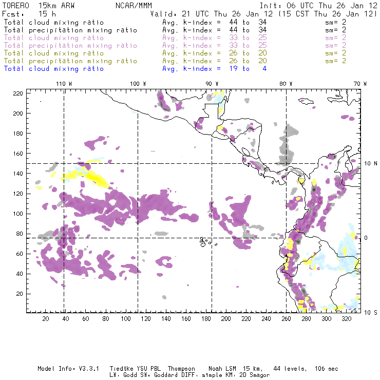Click black 'Total cloud mixing ratio' legend row
Viewport: 380px width, 380px height.
click(175, 22)
